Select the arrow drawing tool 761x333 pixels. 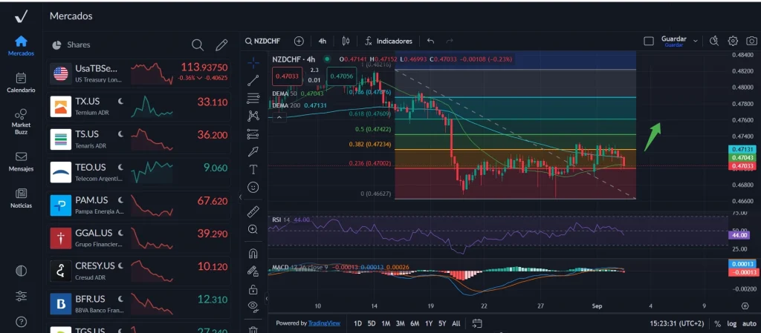coord(253,151)
